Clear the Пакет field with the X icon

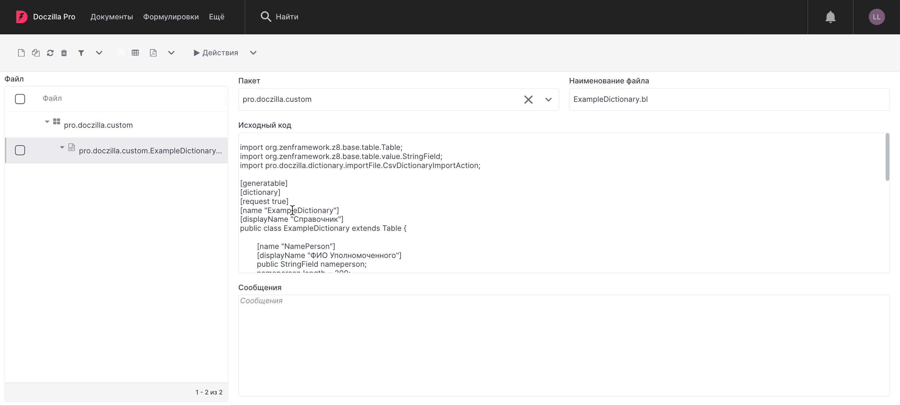point(528,99)
